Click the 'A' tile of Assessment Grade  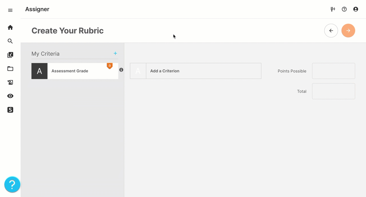pos(39,71)
